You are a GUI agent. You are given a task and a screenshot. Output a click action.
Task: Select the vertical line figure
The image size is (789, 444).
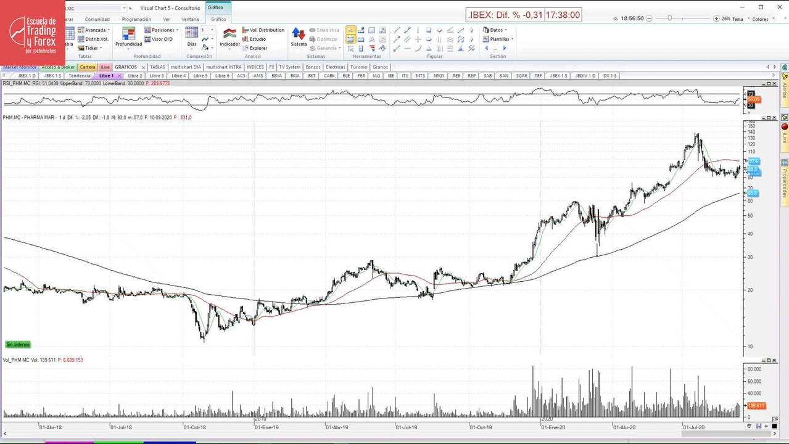tap(418, 30)
